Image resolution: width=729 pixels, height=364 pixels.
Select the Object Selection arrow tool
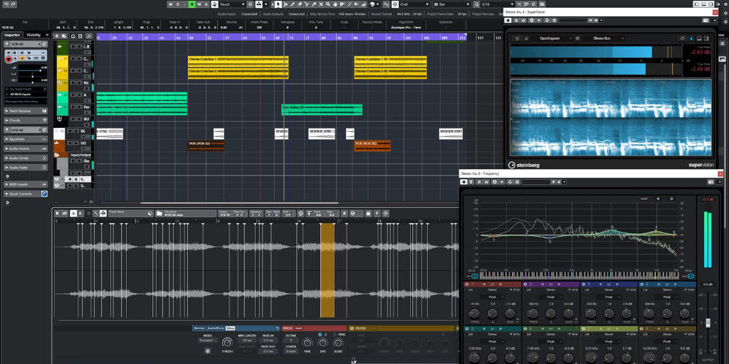[278, 4]
